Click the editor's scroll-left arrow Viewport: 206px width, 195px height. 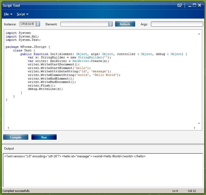pos(8,128)
